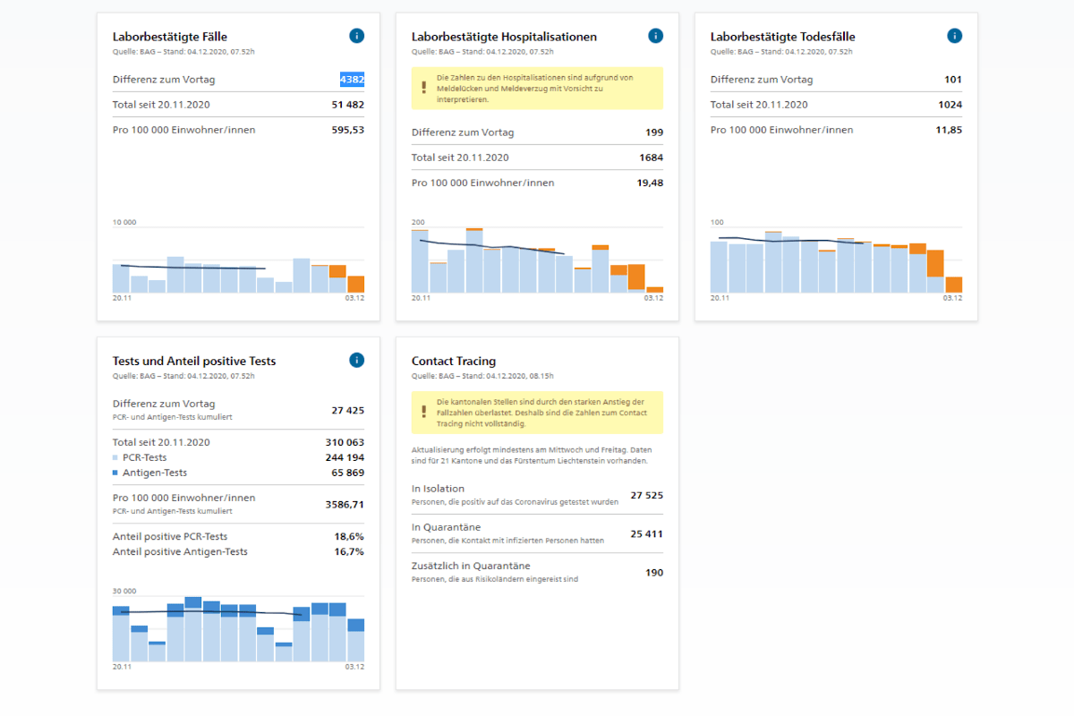Click value 595,53 per 100 000 inhabitants
The width and height of the screenshot is (1074, 716).
click(347, 130)
